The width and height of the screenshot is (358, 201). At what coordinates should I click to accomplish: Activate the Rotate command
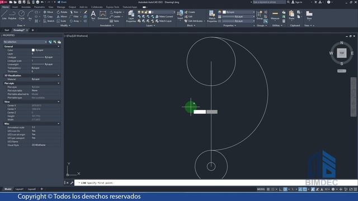(62, 12)
